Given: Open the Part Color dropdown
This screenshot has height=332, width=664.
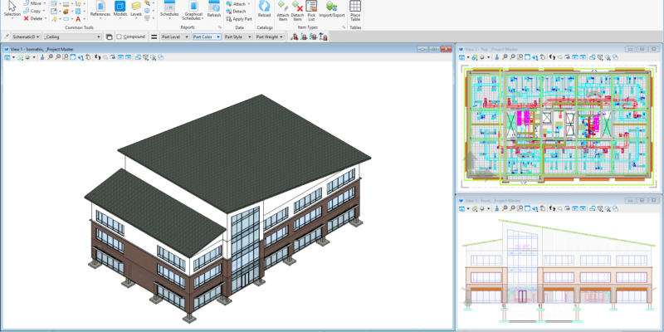Looking at the screenshot, I should [207, 37].
